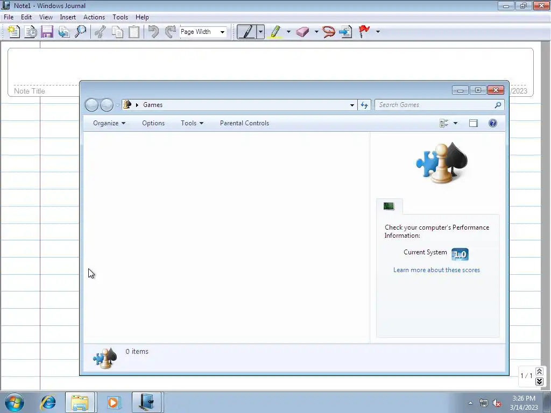This screenshot has height=413, width=551.
Task: Click the Refresh button in Games window
Action: pyautogui.click(x=364, y=105)
